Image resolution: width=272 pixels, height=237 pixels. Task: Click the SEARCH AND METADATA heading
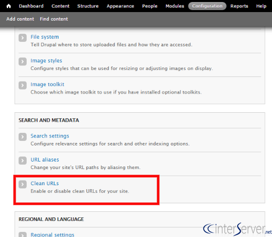(x=49, y=120)
